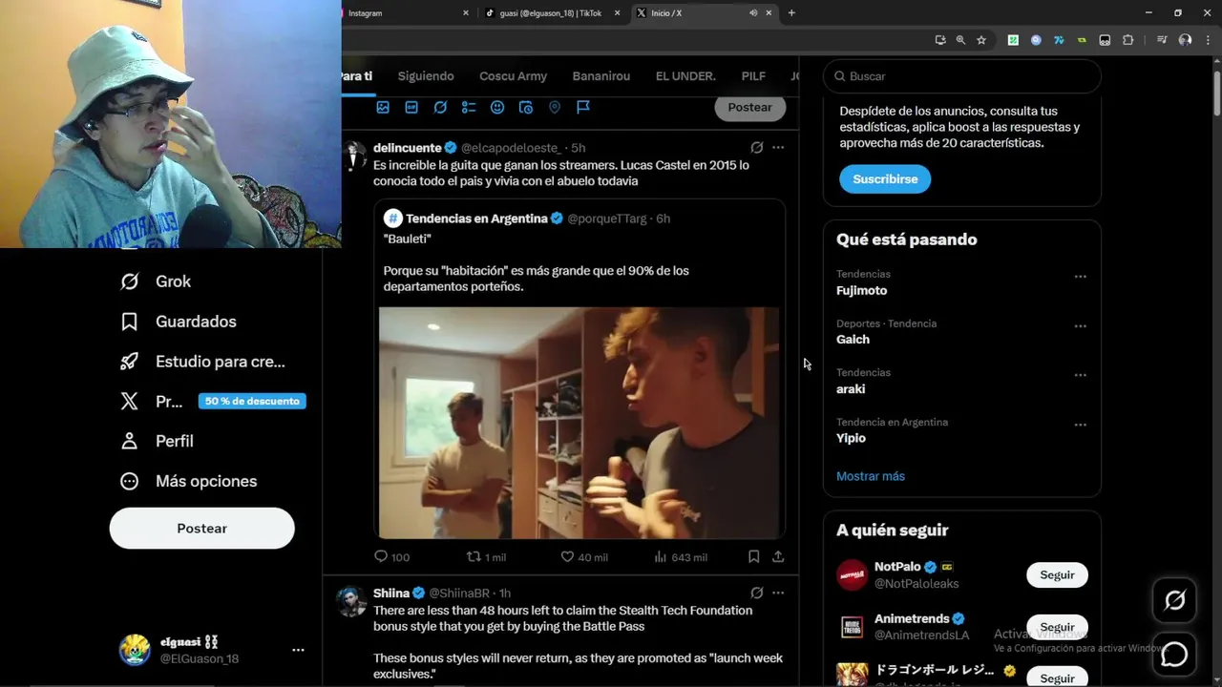Reply to delincuente's post (100 replies)
1222x687 pixels.
(391, 557)
